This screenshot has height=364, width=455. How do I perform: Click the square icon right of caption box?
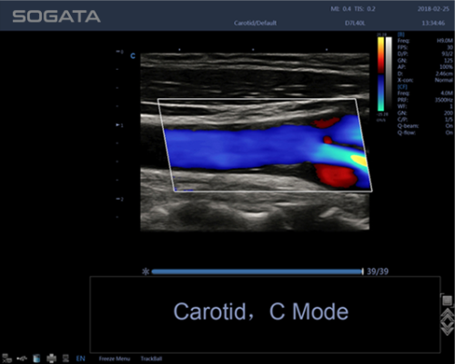(x=447, y=300)
